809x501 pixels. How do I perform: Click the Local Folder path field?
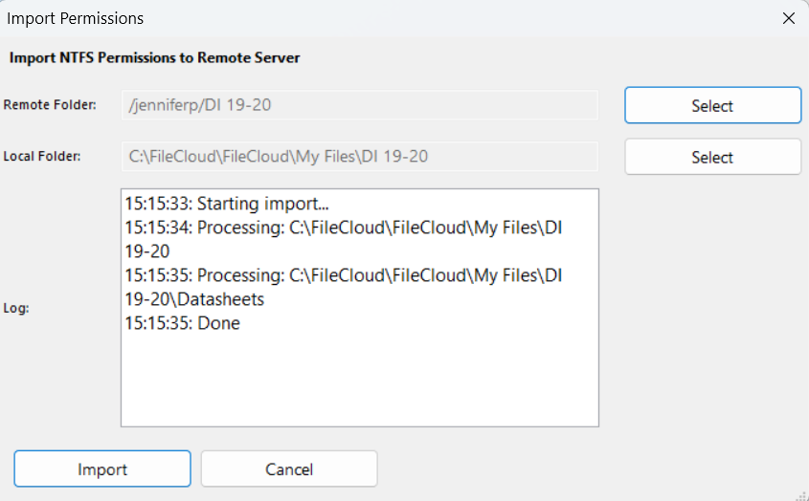pos(359,157)
